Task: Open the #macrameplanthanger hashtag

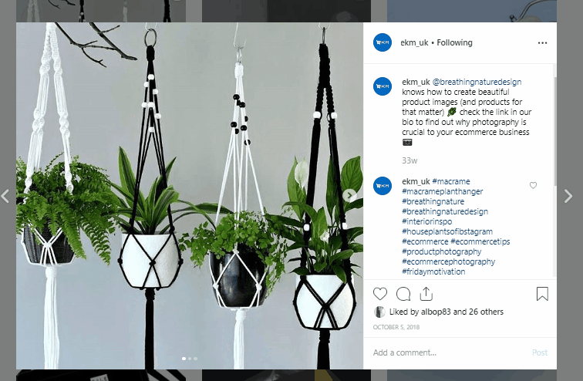Action: click(442, 191)
